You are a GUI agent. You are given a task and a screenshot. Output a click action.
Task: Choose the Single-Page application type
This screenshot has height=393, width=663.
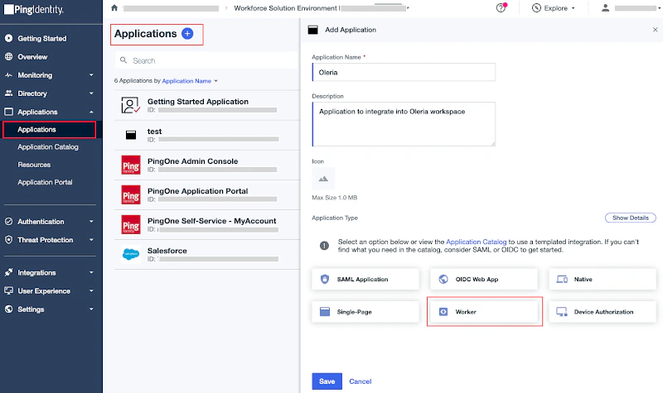pos(365,312)
